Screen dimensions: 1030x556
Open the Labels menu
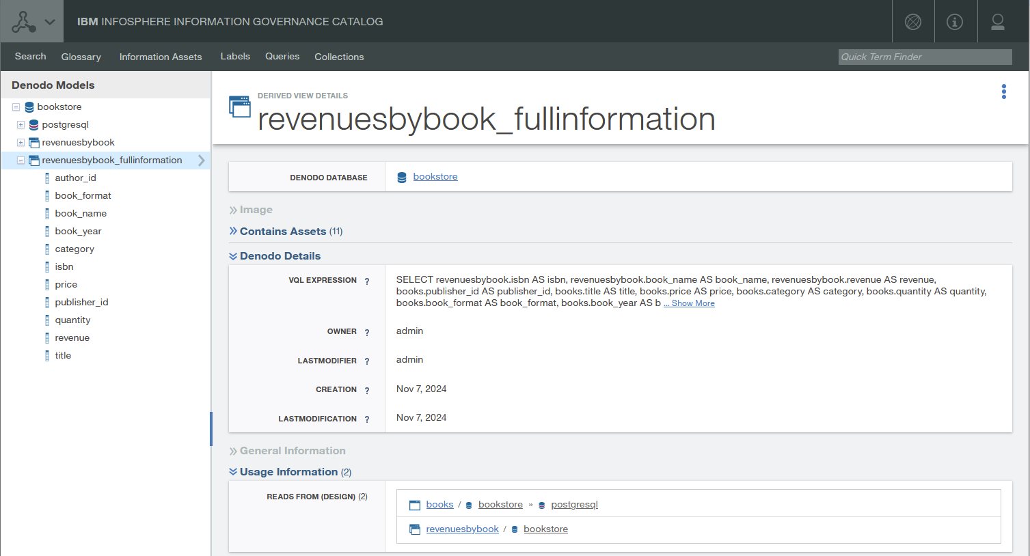(x=235, y=57)
